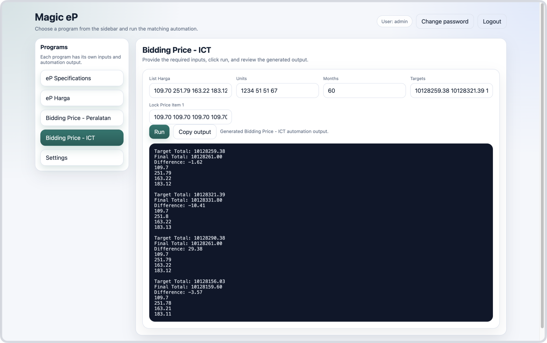Select the Months field containing 60
Viewport: 547px width, 343px height.
(364, 90)
